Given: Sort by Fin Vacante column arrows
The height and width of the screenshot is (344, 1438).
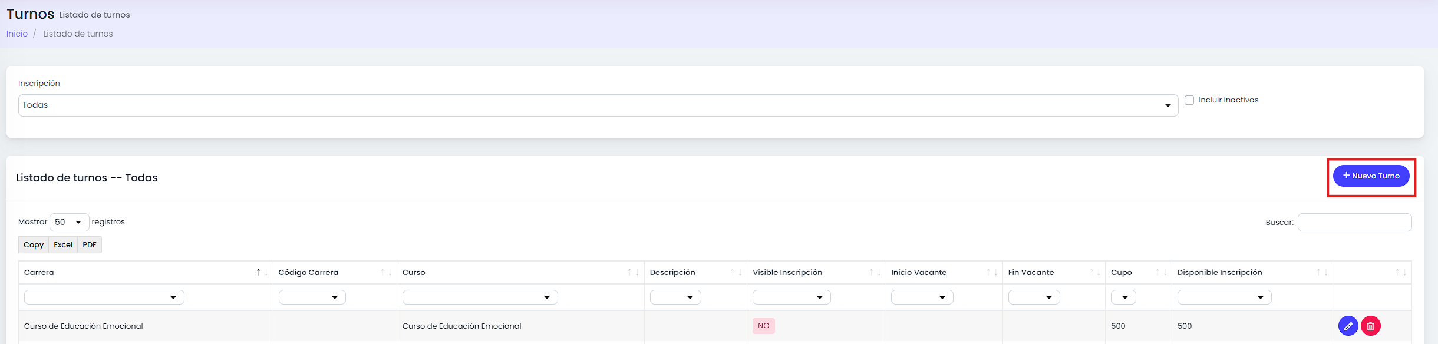Looking at the screenshot, I should click(1094, 272).
